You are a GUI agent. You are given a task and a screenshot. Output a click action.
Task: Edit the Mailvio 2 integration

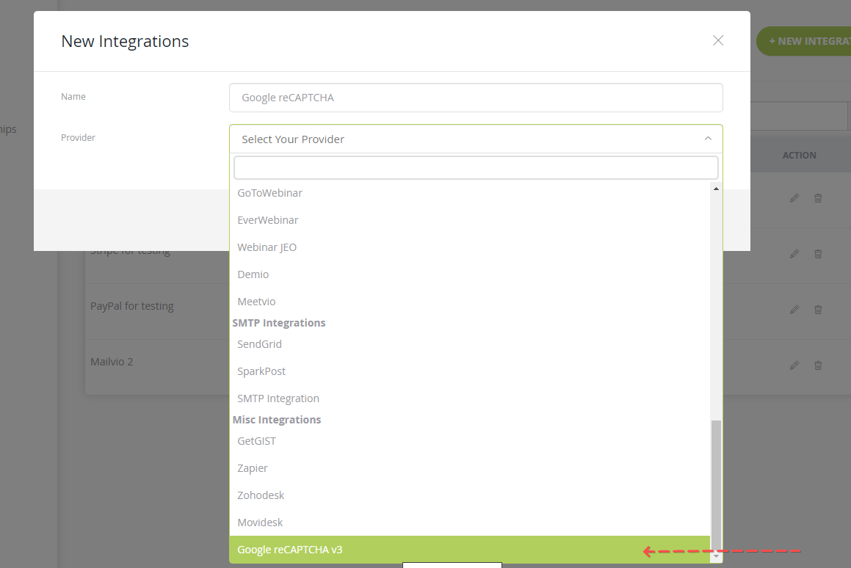[x=794, y=365]
